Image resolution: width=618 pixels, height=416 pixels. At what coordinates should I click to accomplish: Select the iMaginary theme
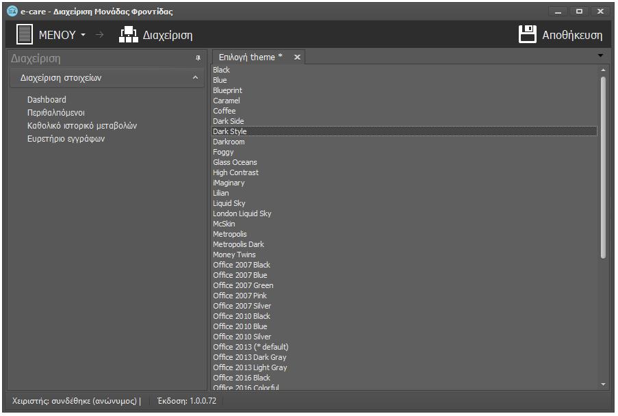pos(404,183)
